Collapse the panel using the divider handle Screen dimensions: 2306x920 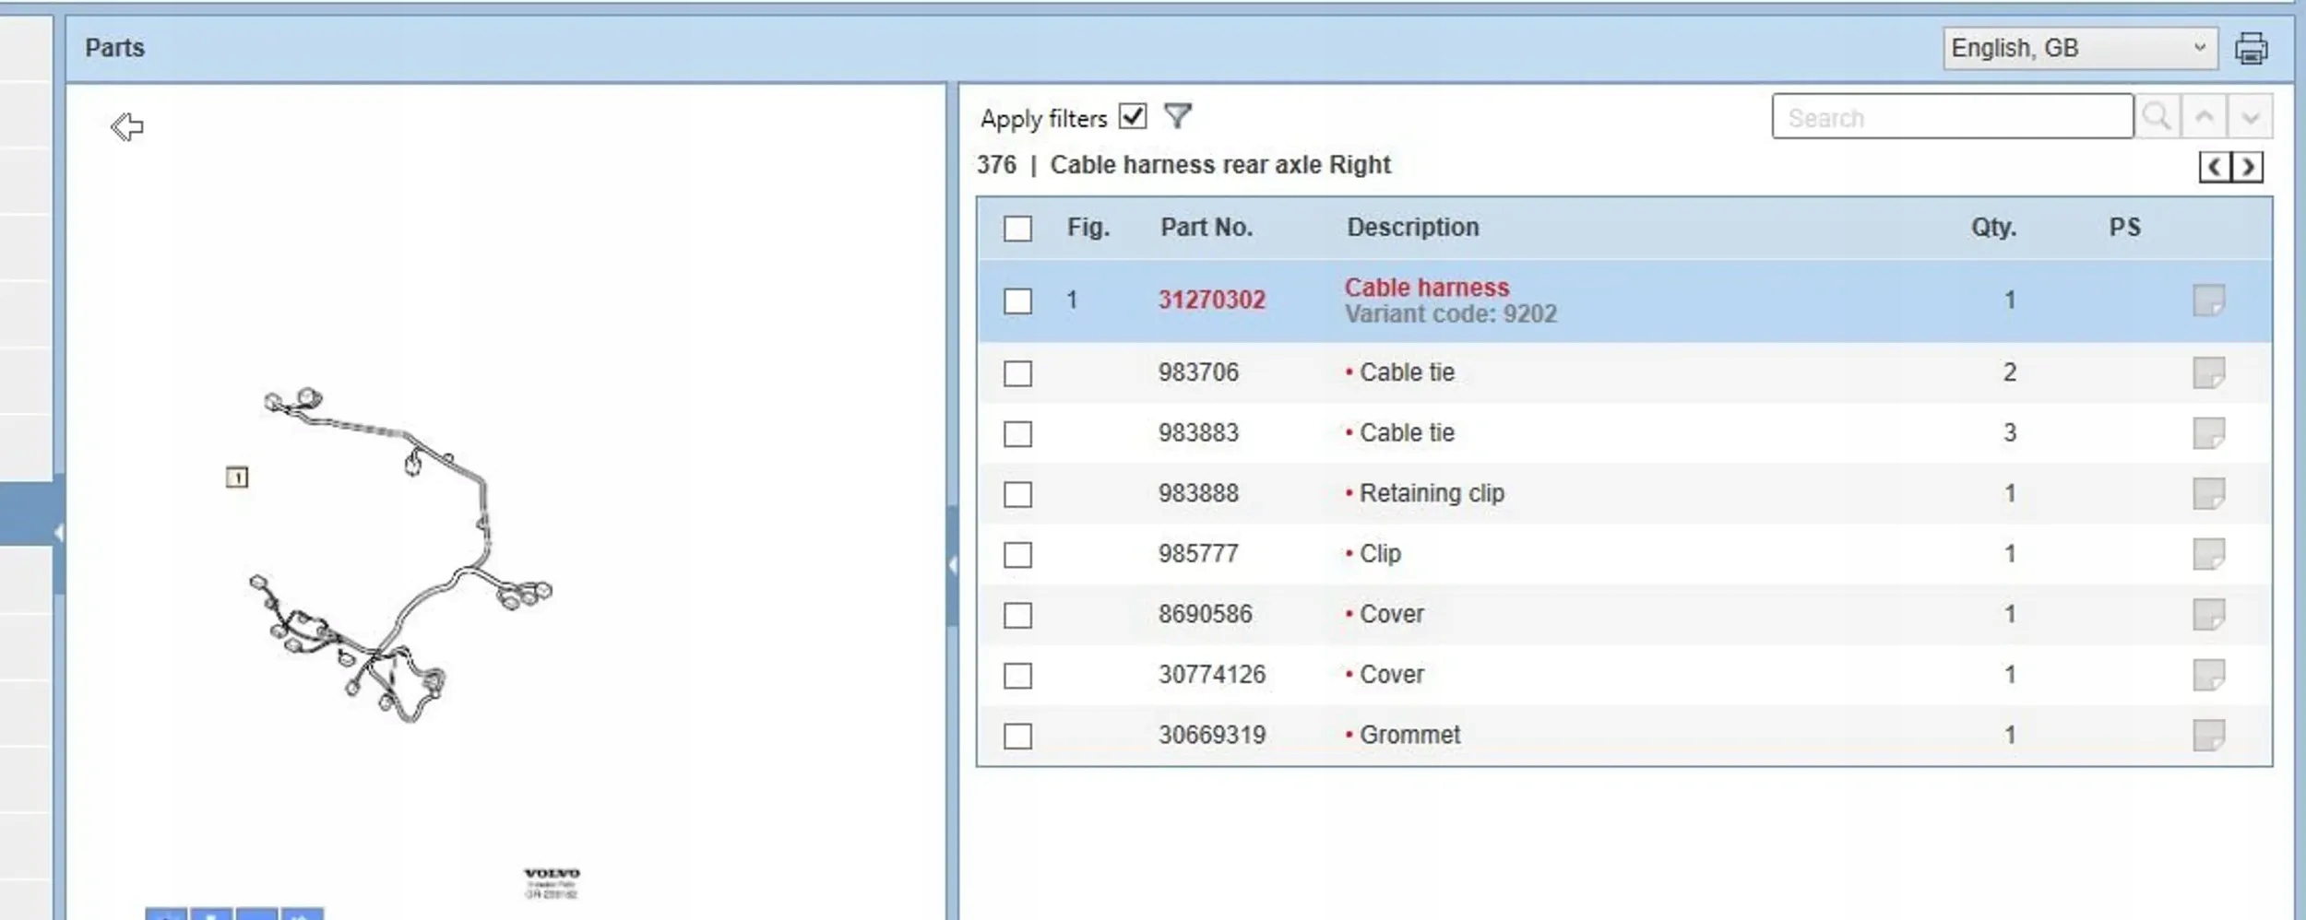[x=953, y=565]
